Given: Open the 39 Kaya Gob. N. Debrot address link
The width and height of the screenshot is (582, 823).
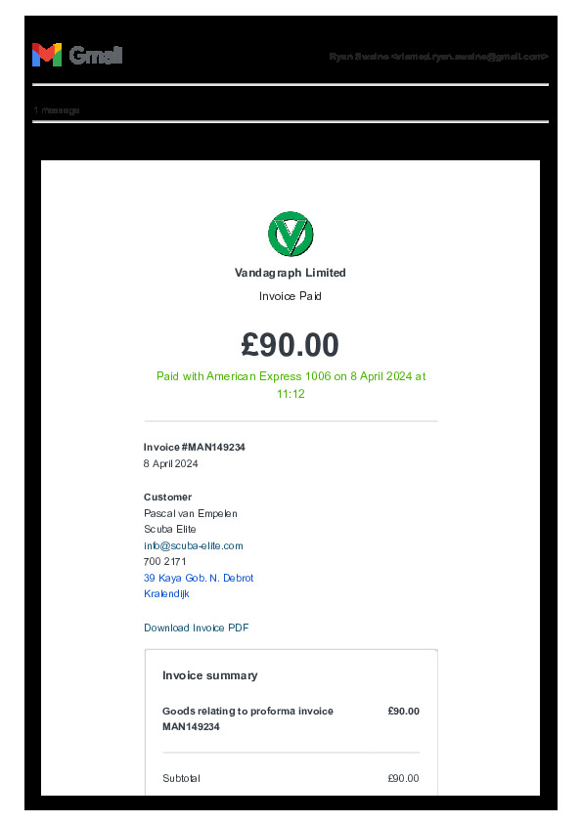Looking at the screenshot, I should [199, 578].
